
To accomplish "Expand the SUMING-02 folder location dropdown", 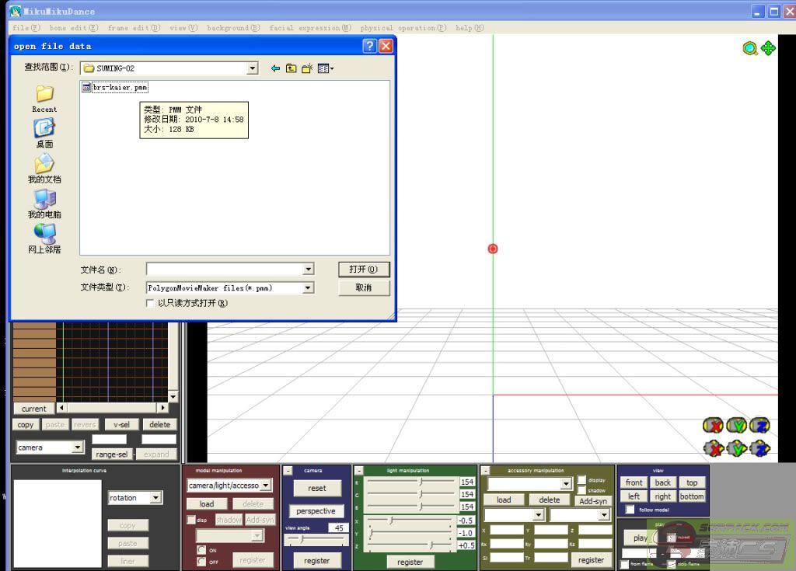I will click(x=252, y=68).
